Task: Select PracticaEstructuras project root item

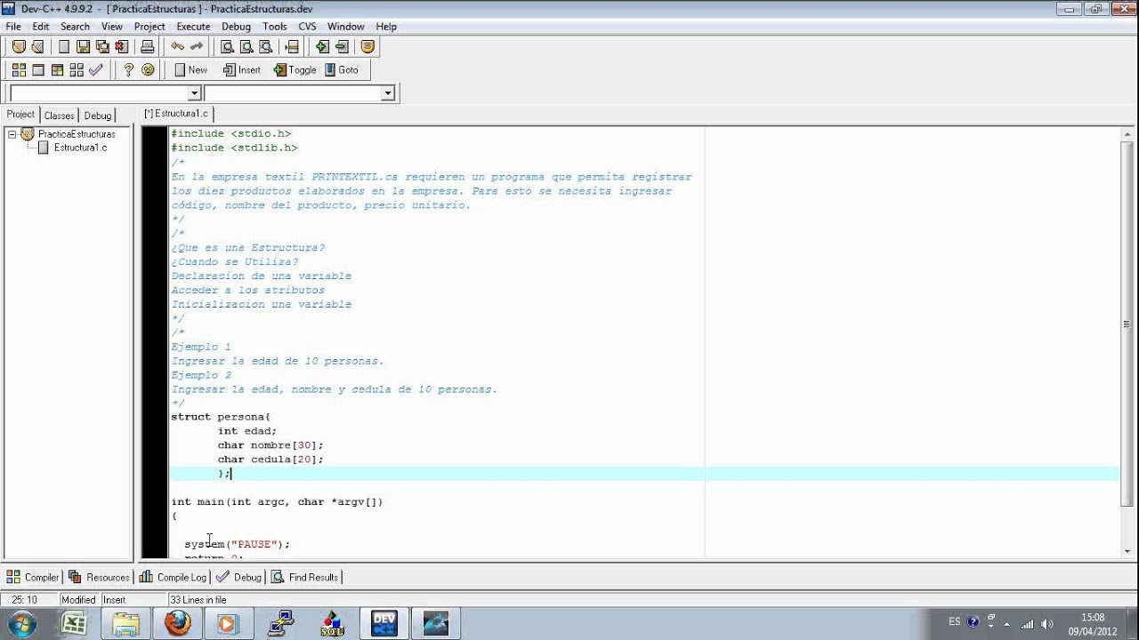Action: pos(77,134)
